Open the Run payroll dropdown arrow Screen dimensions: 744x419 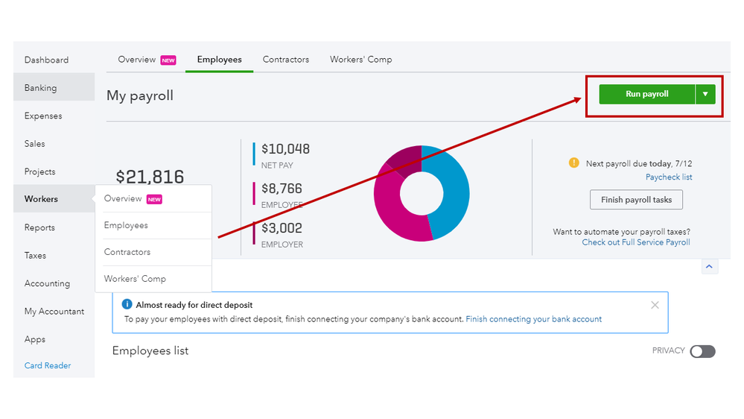705,95
